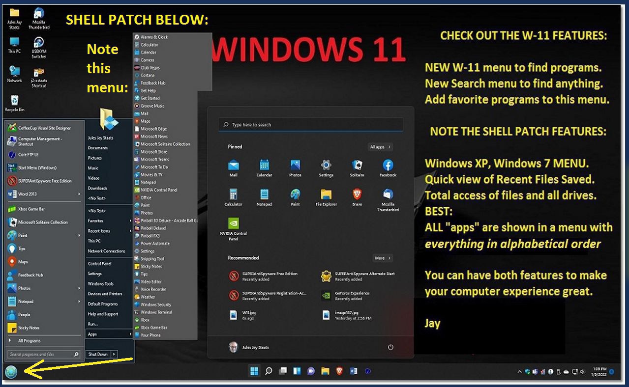
Task: Open Teams Chat taskbar icon
Action: click(x=311, y=371)
